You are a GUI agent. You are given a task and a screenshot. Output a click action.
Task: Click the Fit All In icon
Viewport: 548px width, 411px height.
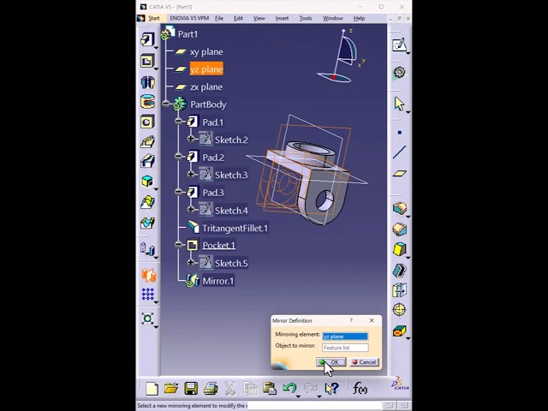(x=147, y=319)
